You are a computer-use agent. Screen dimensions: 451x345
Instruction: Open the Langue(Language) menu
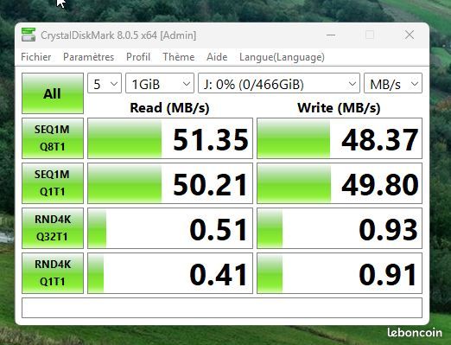coord(282,57)
